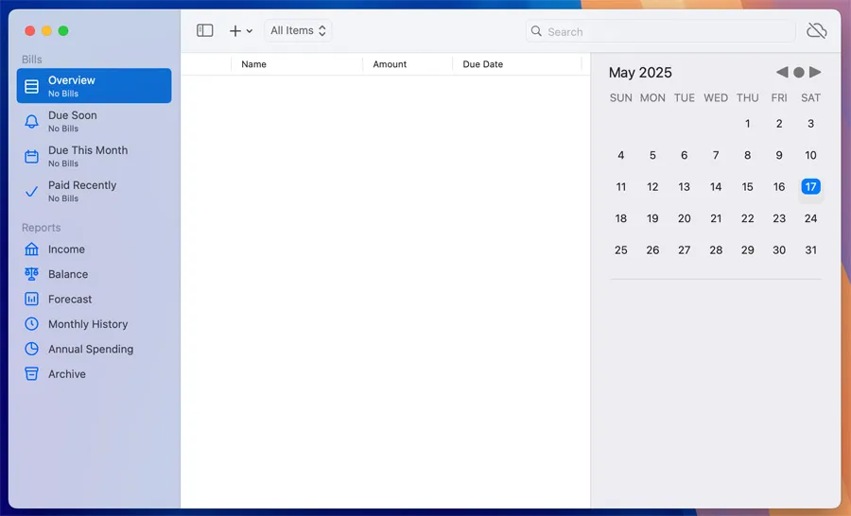Select the Overview sidebar item
Screen dimensions: 851x516
(94, 86)
